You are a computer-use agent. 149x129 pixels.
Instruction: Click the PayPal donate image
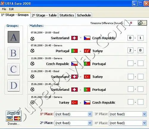pyautogui.click(x=14, y=116)
